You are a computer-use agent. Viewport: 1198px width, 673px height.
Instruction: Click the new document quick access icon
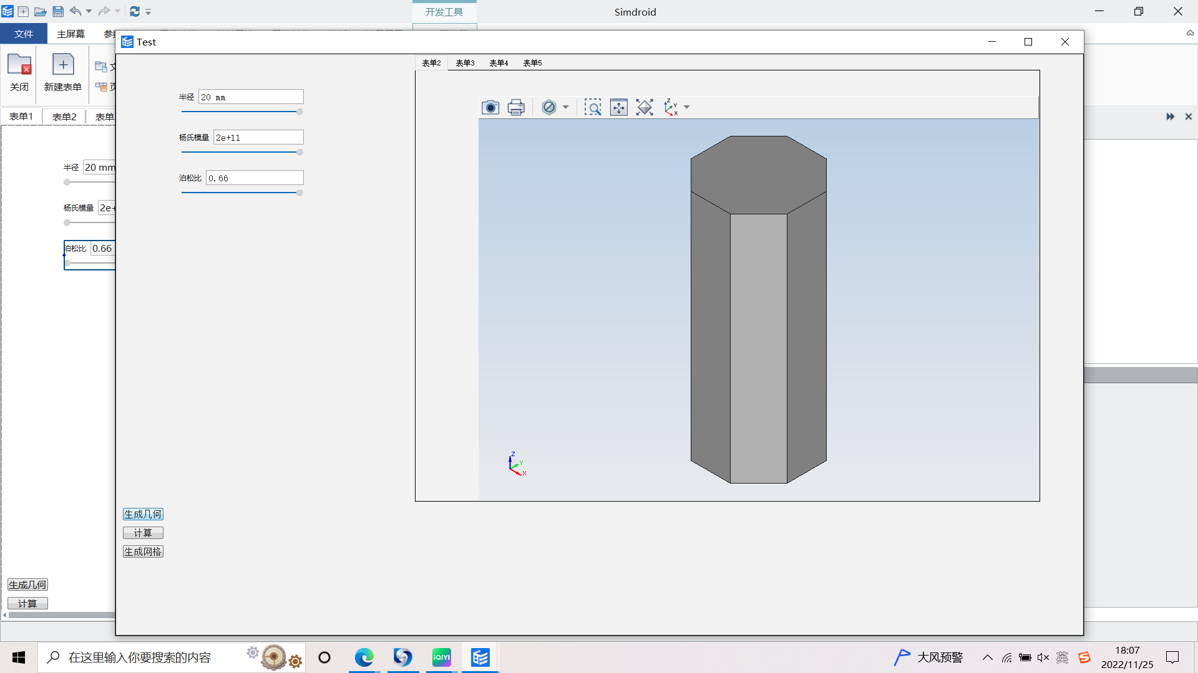click(23, 11)
